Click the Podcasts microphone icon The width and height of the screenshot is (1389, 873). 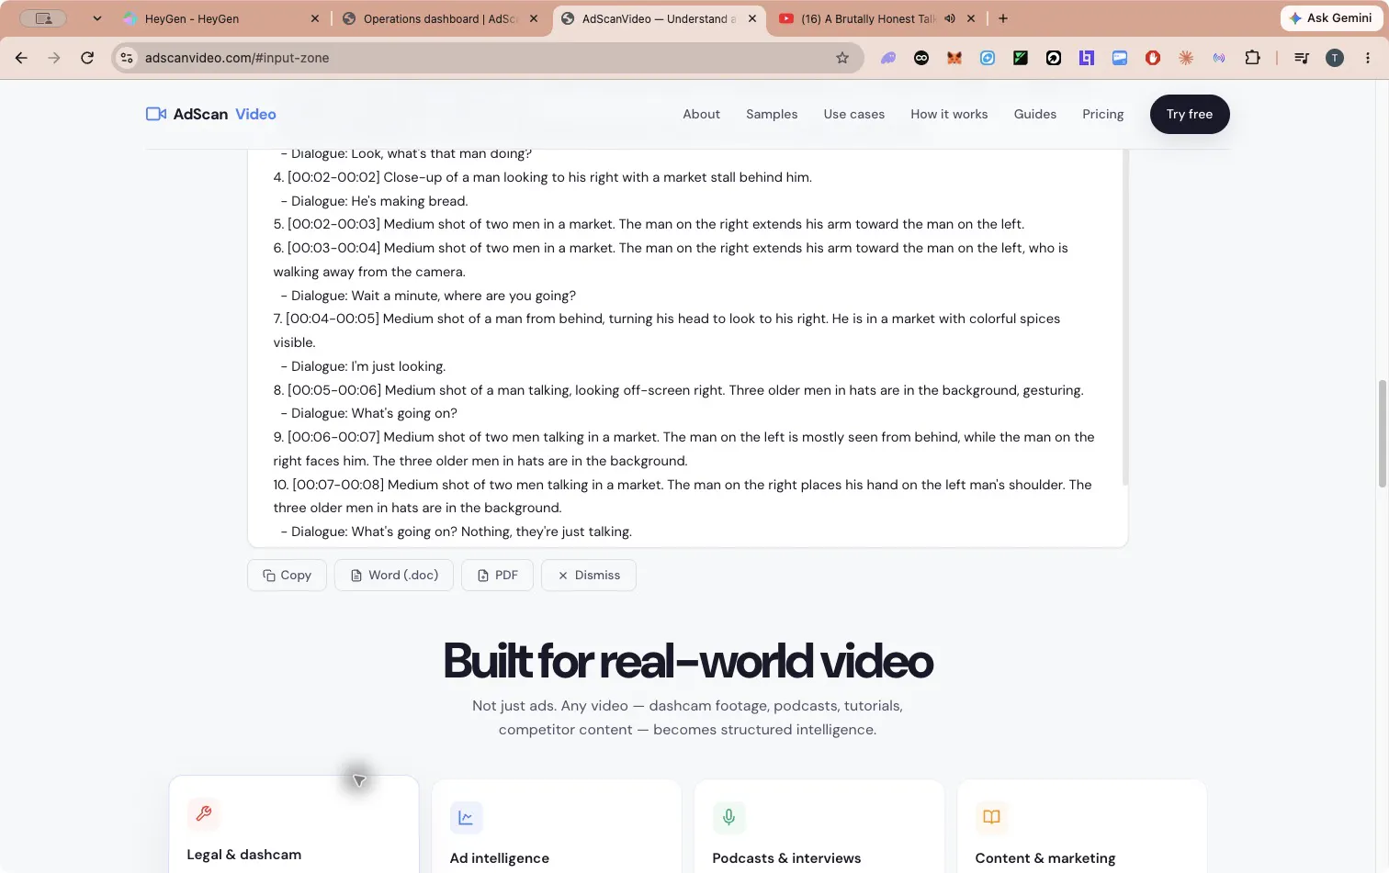(728, 817)
